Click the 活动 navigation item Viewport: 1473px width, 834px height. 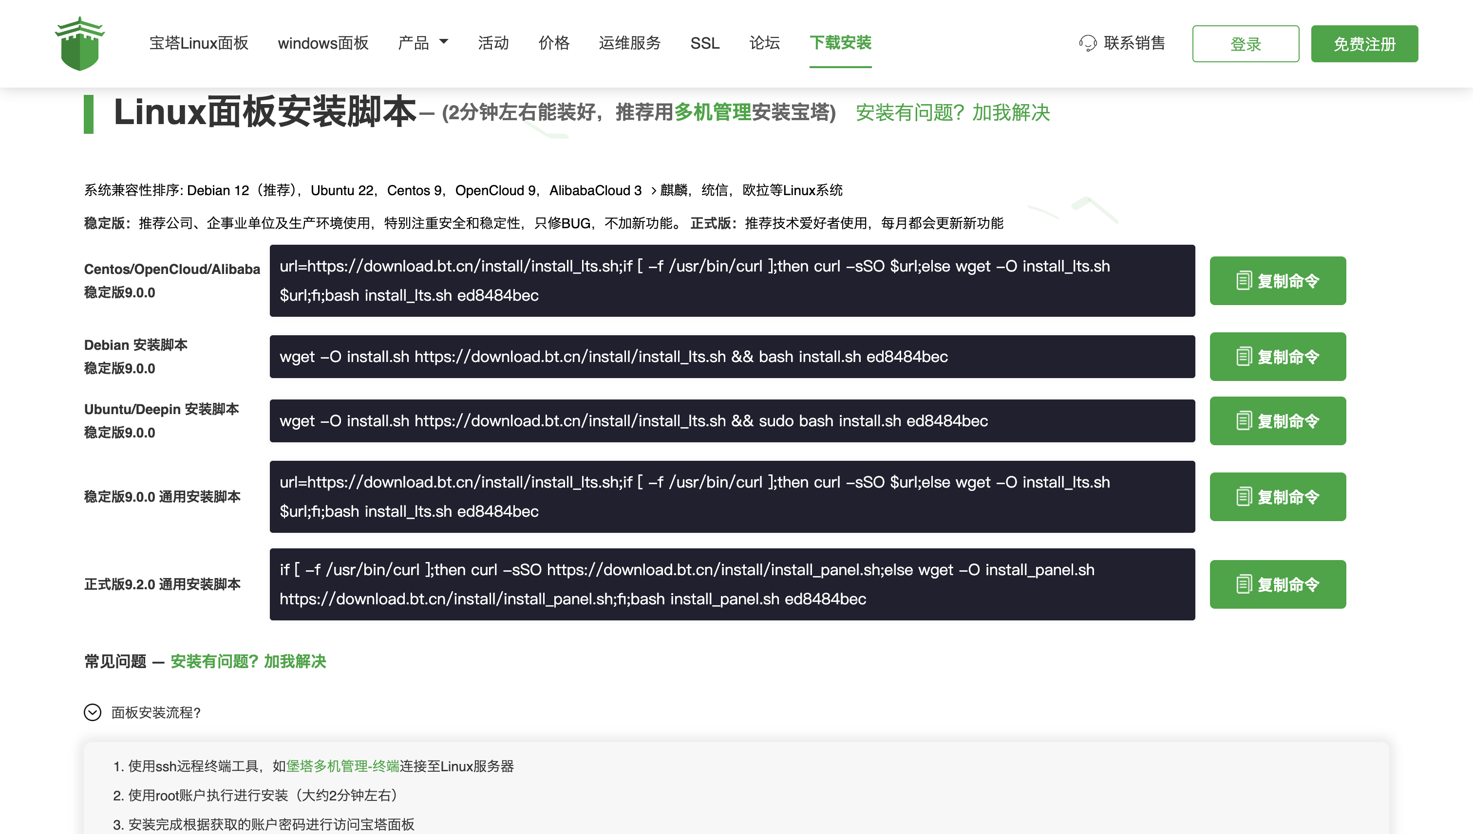point(493,43)
